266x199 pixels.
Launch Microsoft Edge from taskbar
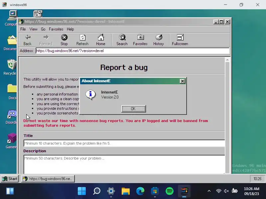pos(140,191)
